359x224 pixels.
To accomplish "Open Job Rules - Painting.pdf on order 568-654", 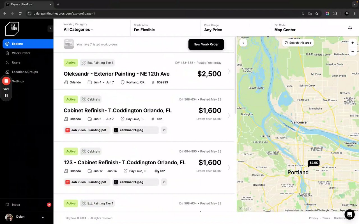I will point(87,130).
